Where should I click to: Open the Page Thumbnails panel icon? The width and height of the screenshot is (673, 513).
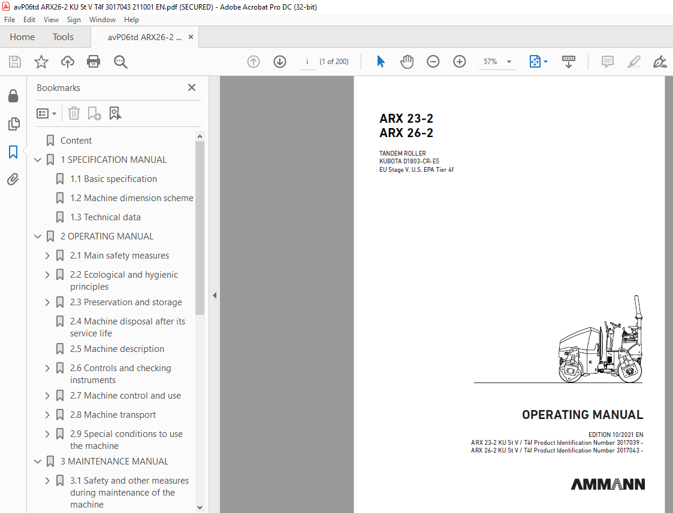pyautogui.click(x=13, y=124)
